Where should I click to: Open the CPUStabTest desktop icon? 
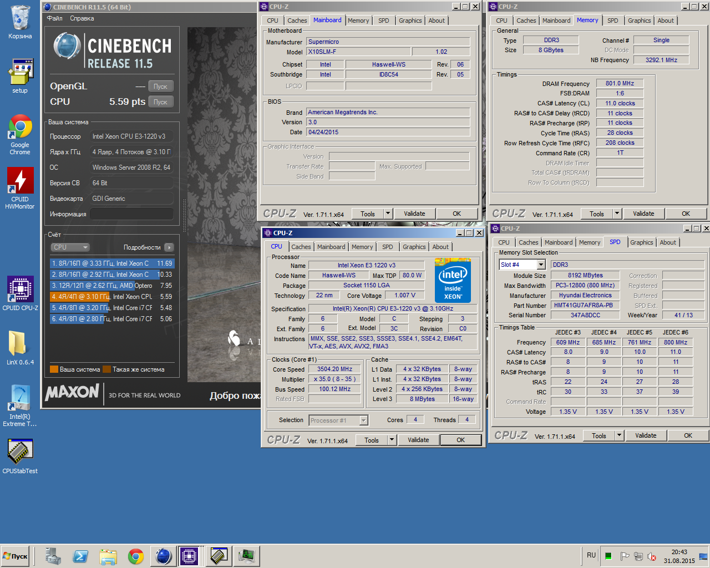20,457
